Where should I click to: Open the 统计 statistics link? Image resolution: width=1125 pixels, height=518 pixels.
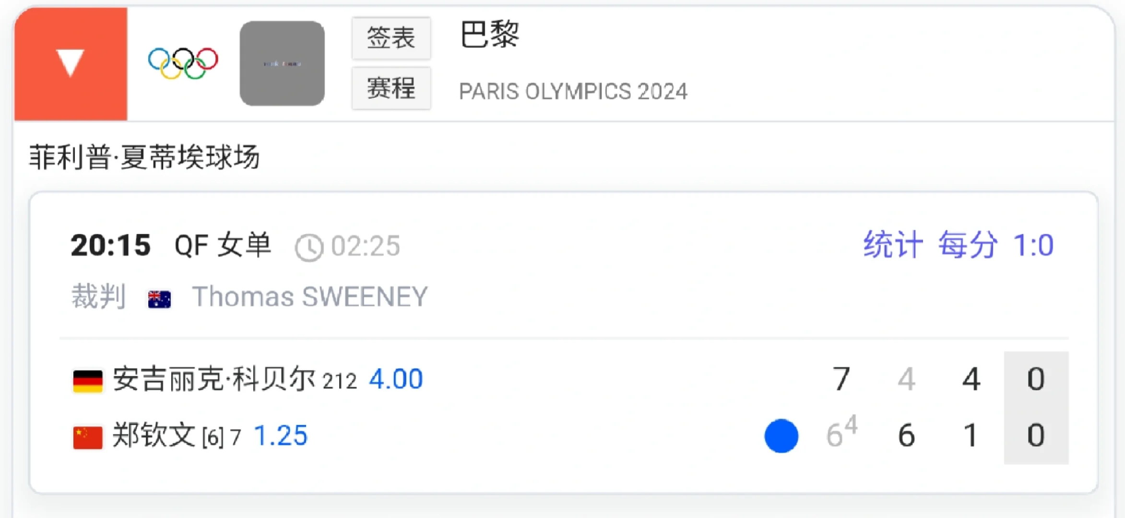coord(893,245)
